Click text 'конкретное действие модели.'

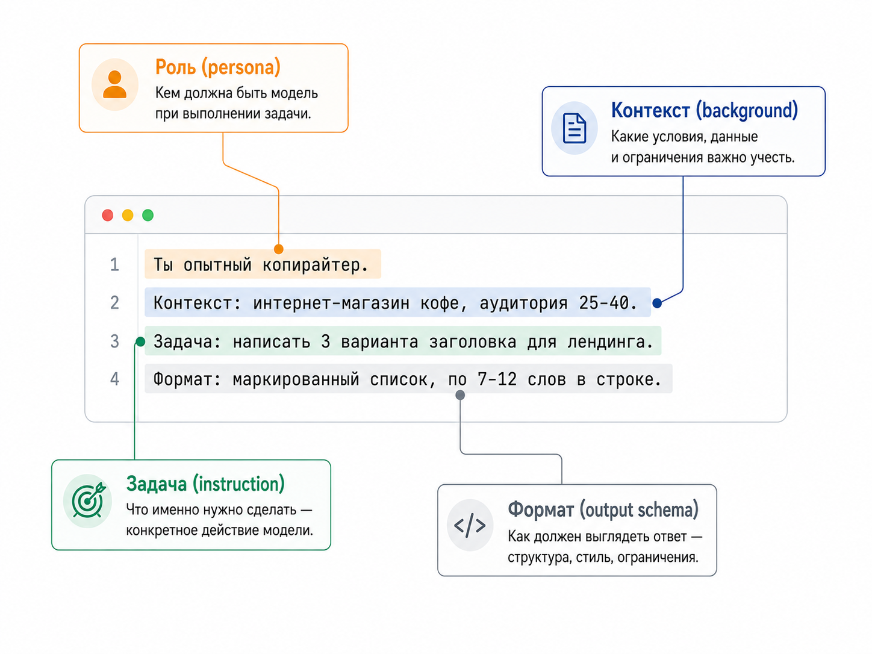(x=220, y=531)
